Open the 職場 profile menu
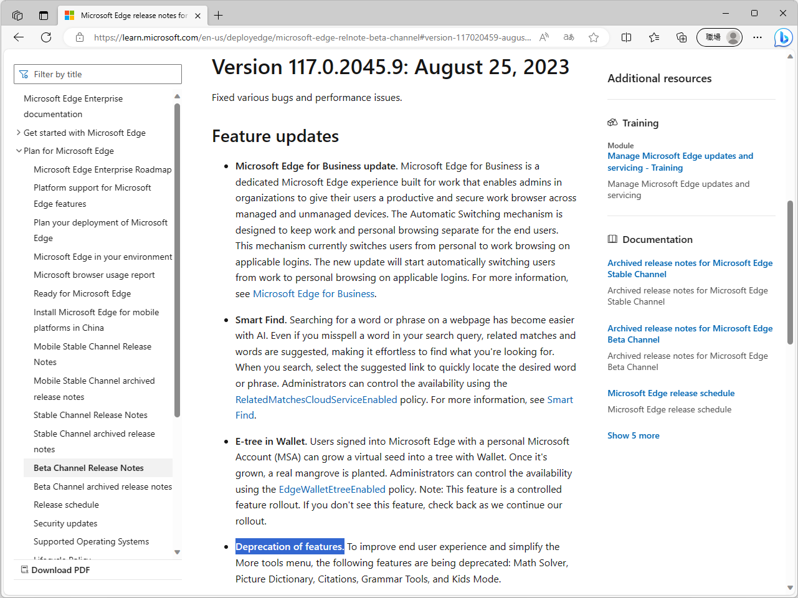The image size is (798, 598). [719, 37]
